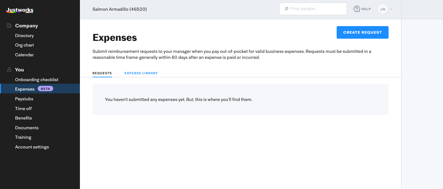443x189 pixels.
Task: Open the Org chart page
Action: (25, 45)
